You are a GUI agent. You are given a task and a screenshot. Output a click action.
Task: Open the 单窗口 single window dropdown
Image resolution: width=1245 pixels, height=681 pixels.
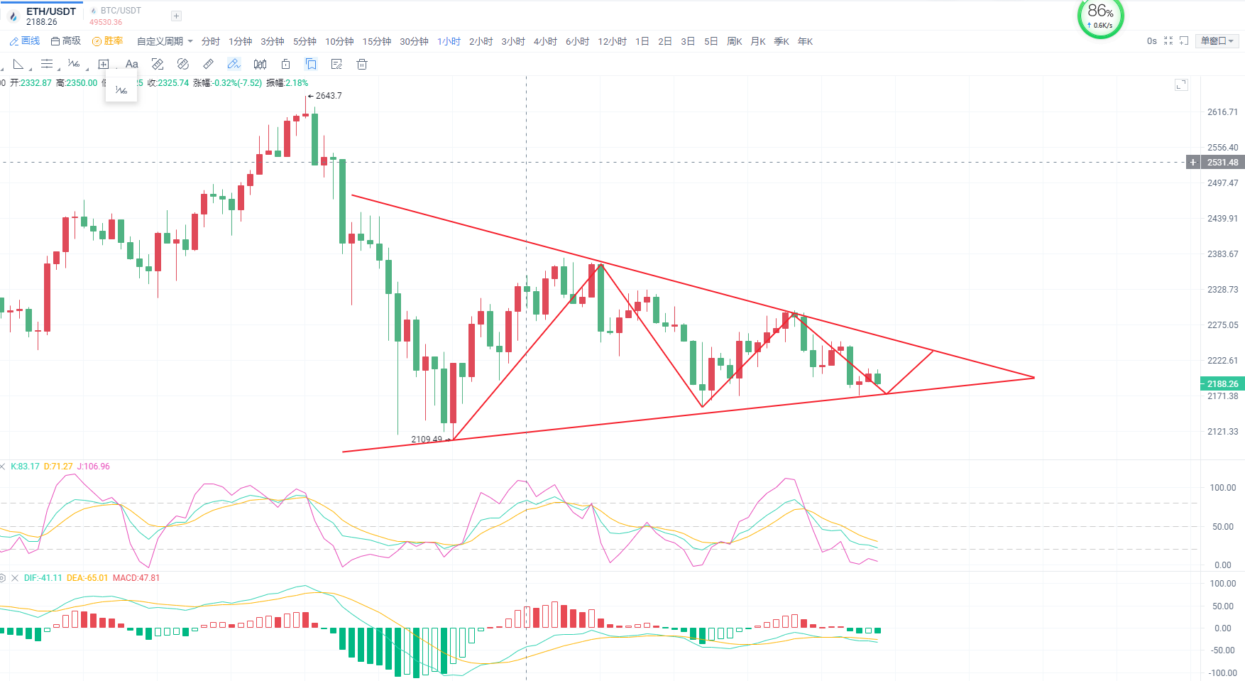click(x=1217, y=41)
